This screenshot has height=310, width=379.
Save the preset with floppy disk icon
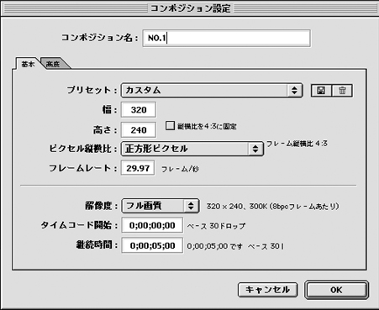[x=321, y=91]
